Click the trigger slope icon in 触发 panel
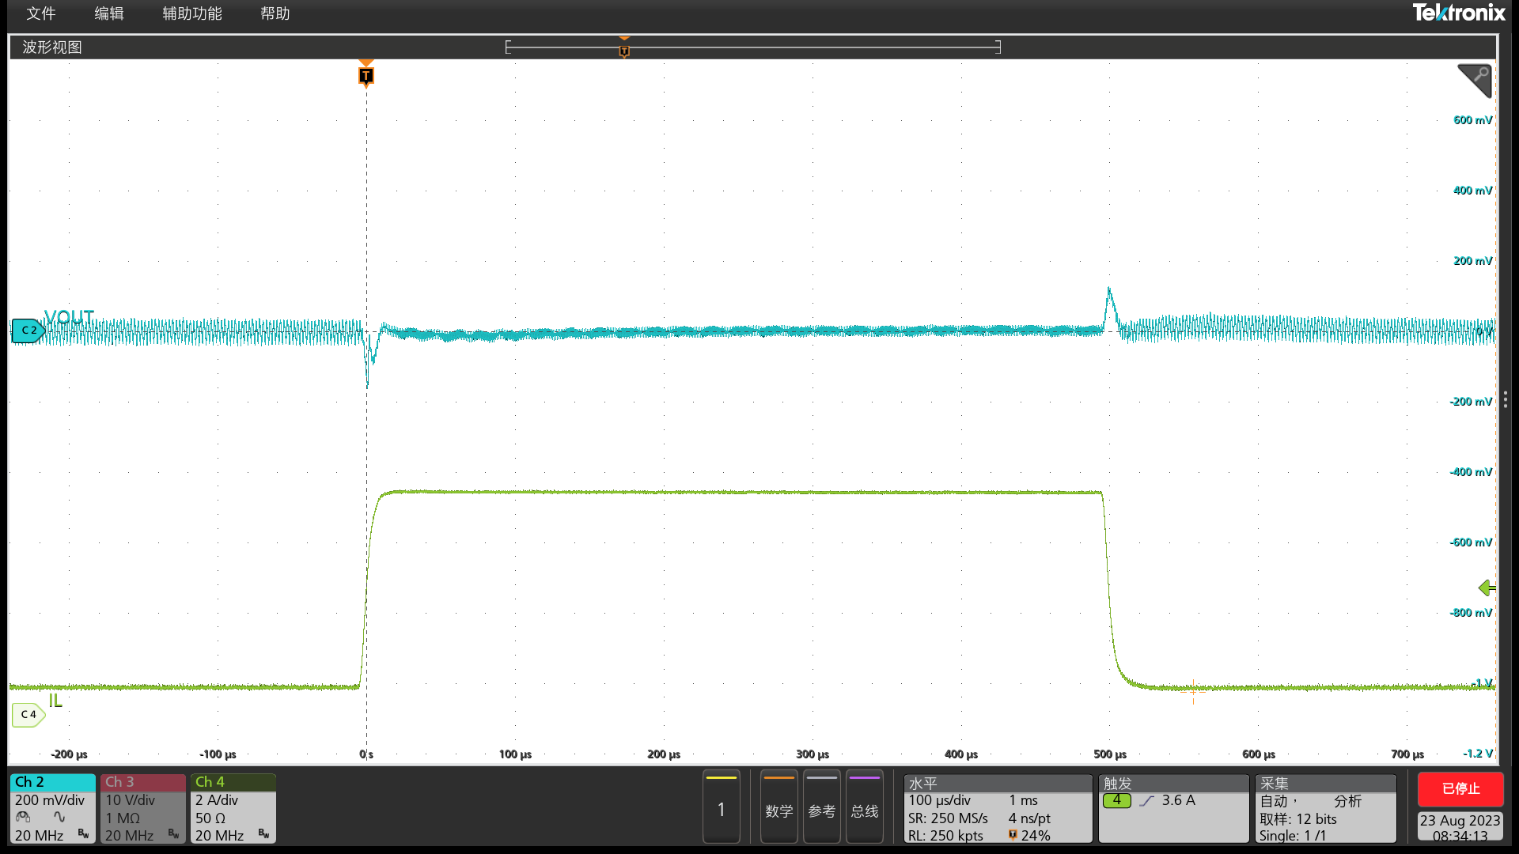The height and width of the screenshot is (854, 1519). (x=1146, y=799)
